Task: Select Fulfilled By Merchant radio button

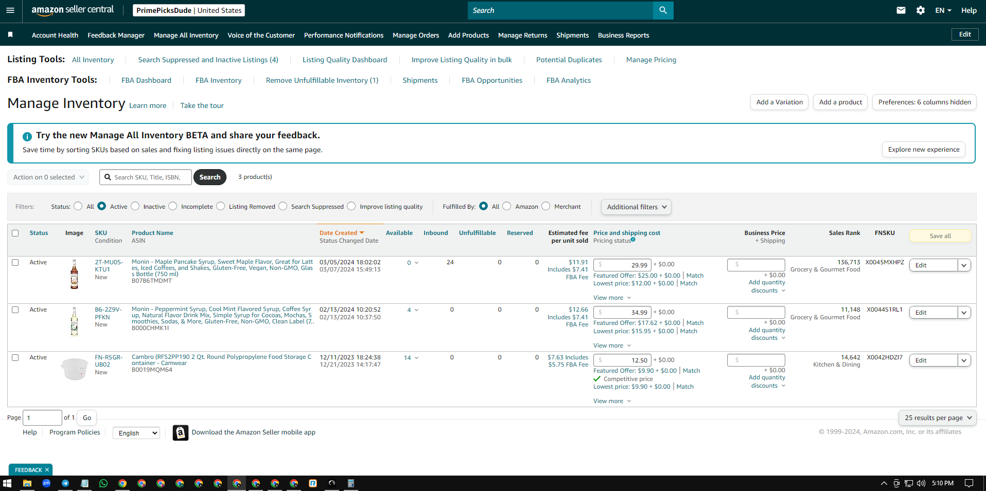Action: coord(546,206)
